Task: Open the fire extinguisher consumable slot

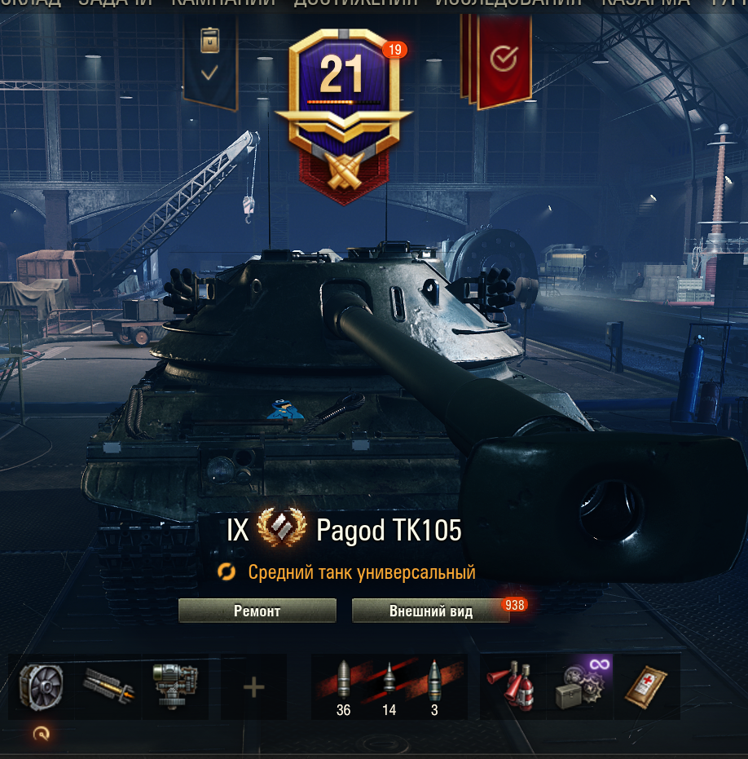Action: click(513, 686)
